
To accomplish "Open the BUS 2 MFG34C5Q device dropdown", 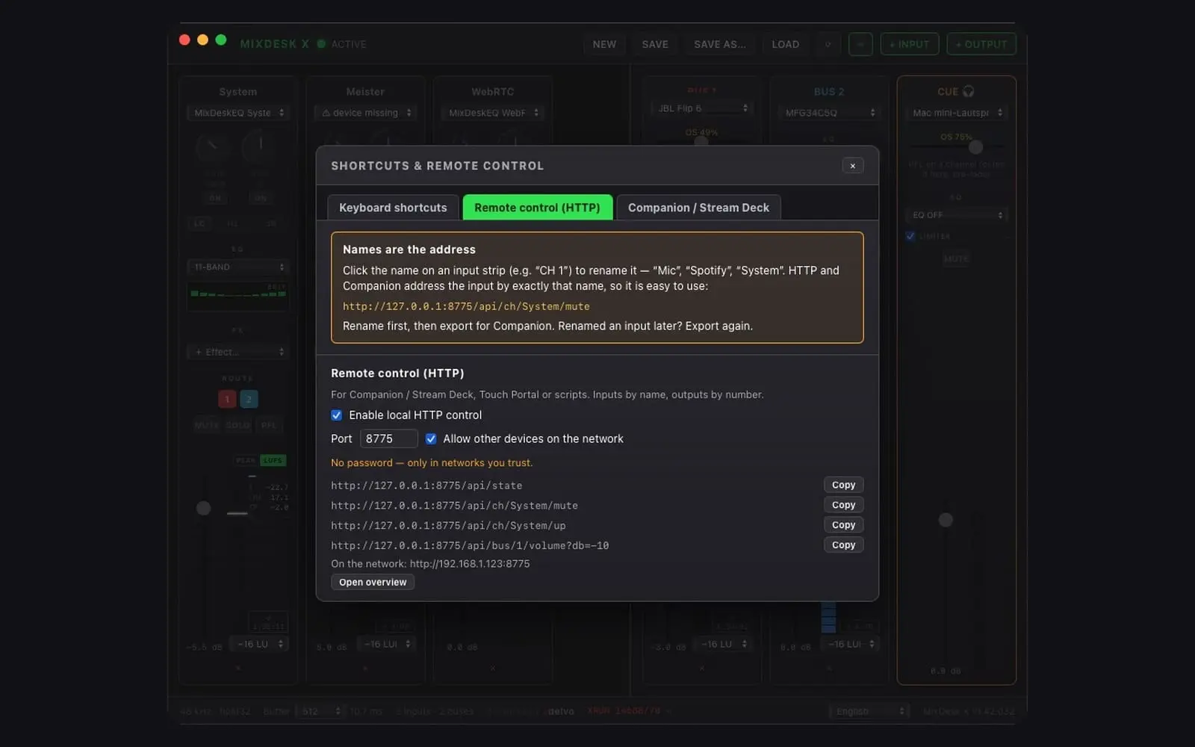I will [829, 113].
